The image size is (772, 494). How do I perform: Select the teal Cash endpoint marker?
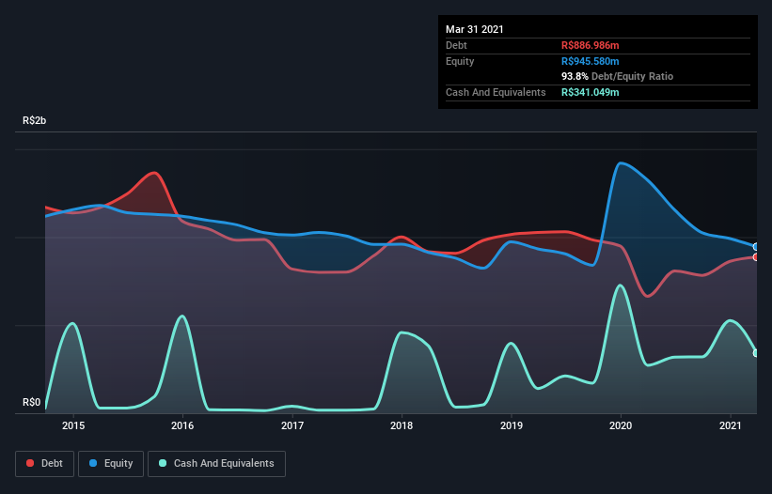pyautogui.click(x=756, y=353)
